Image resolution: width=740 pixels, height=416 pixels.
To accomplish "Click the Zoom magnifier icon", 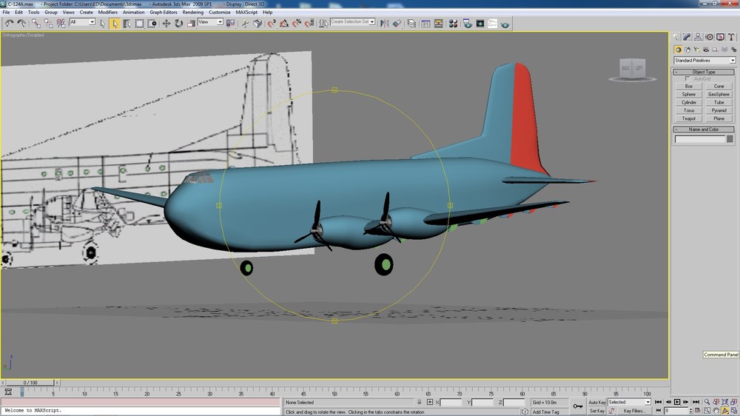I will [707, 403].
